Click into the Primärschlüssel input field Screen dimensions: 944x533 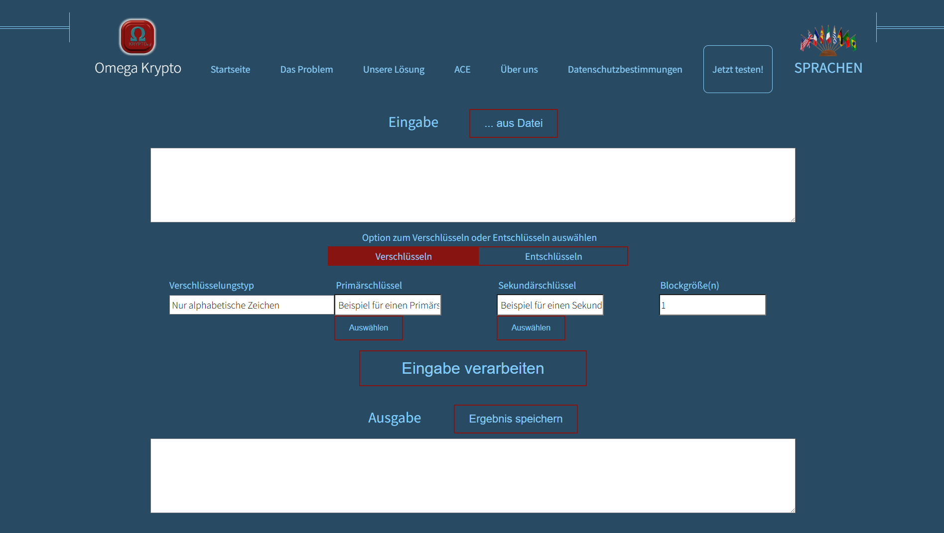pos(388,305)
